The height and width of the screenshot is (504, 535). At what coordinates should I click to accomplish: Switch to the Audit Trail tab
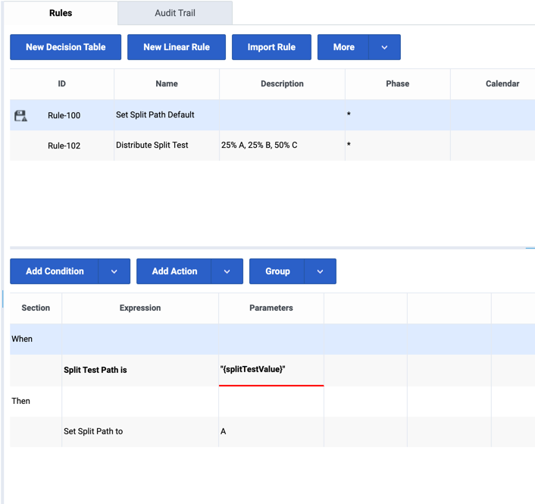click(x=175, y=13)
